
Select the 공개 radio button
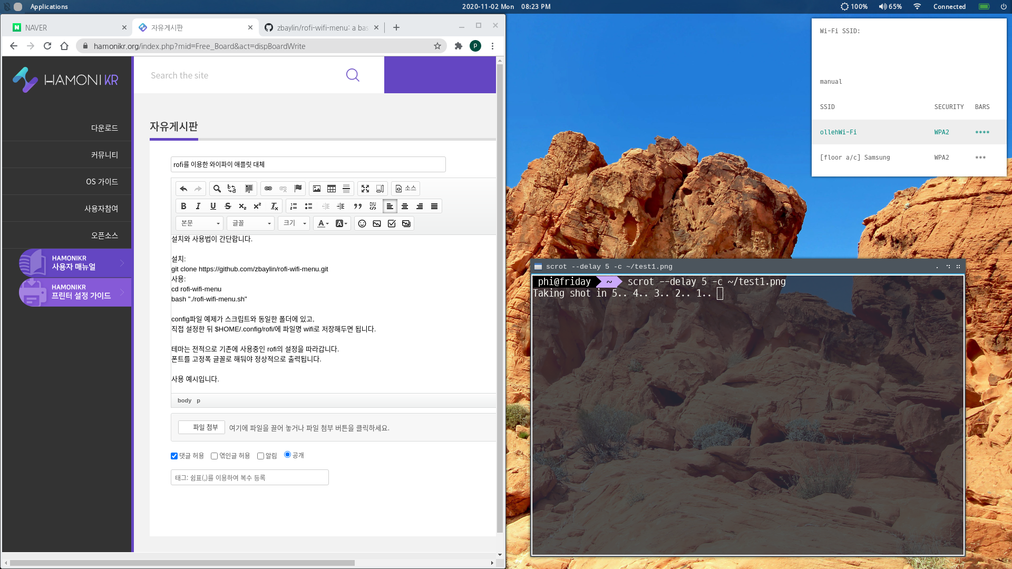click(287, 455)
